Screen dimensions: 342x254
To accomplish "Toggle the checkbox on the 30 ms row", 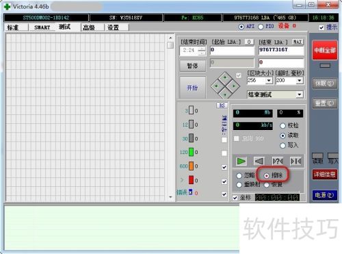I will click(x=224, y=140).
